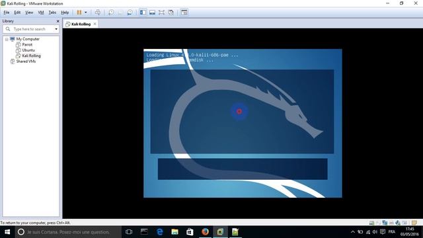The image size is (423, 238).
Task: Open the terminal window taskbar icon
Action: tap(144, 232)
